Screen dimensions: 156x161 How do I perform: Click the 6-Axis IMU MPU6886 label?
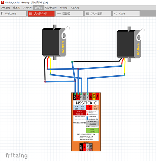[92, 123]
